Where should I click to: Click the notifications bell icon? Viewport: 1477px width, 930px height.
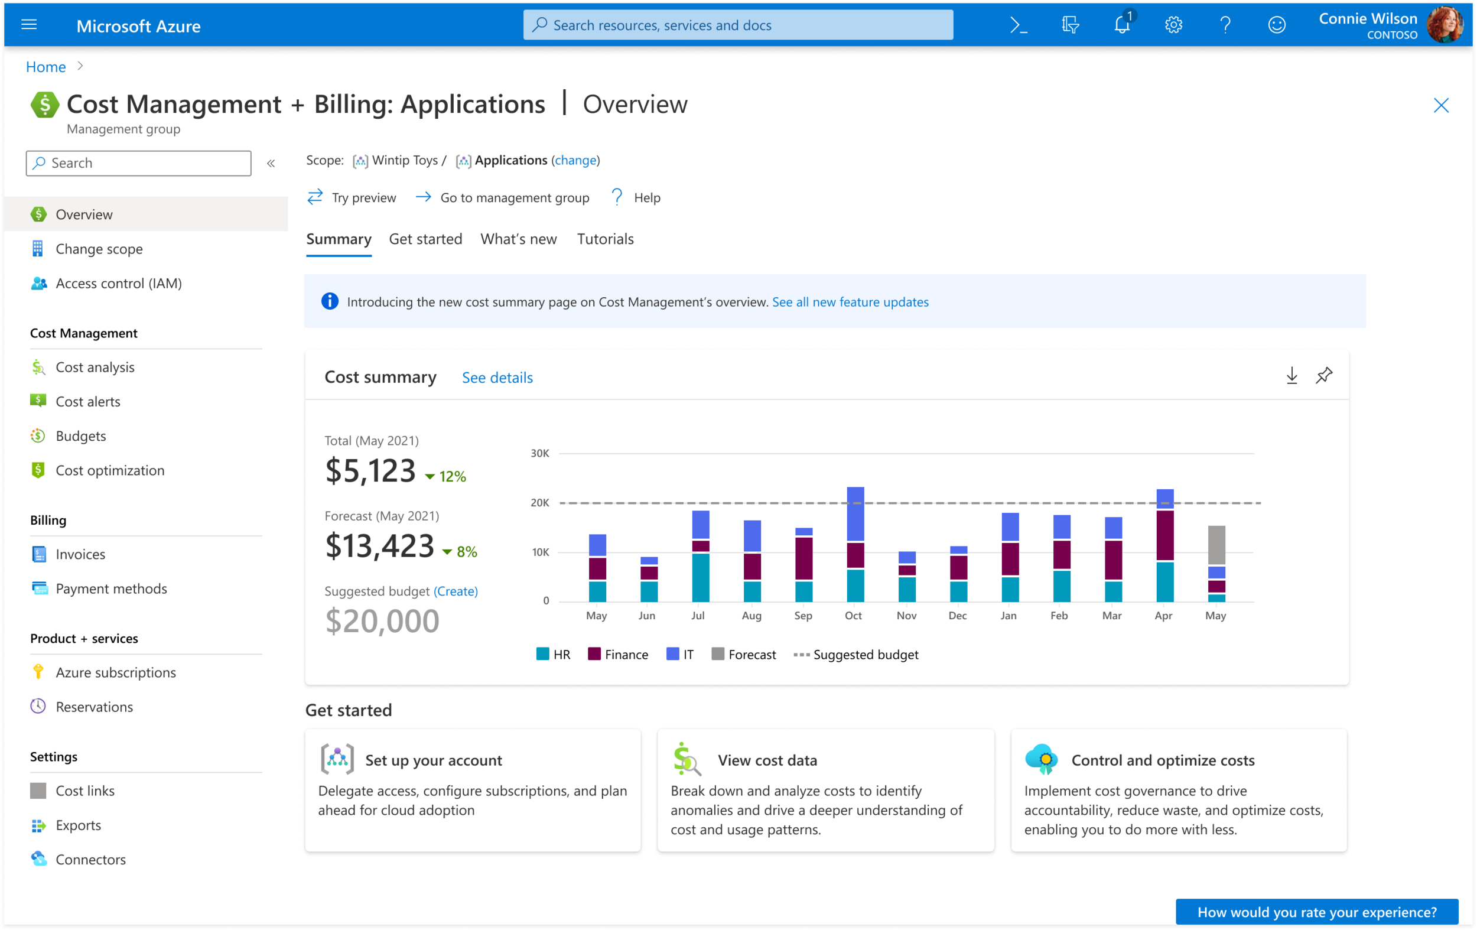pos(1122,25)
